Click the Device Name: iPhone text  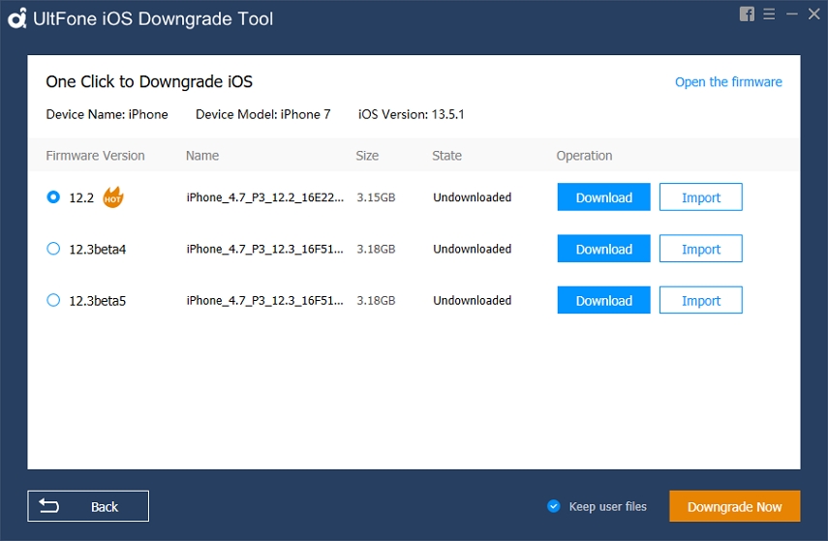107,114
